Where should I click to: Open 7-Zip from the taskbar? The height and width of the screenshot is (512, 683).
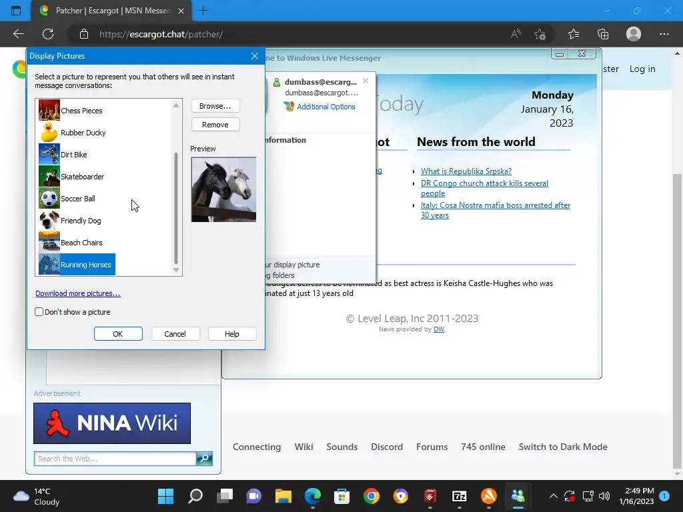click(x=460, y=496)
